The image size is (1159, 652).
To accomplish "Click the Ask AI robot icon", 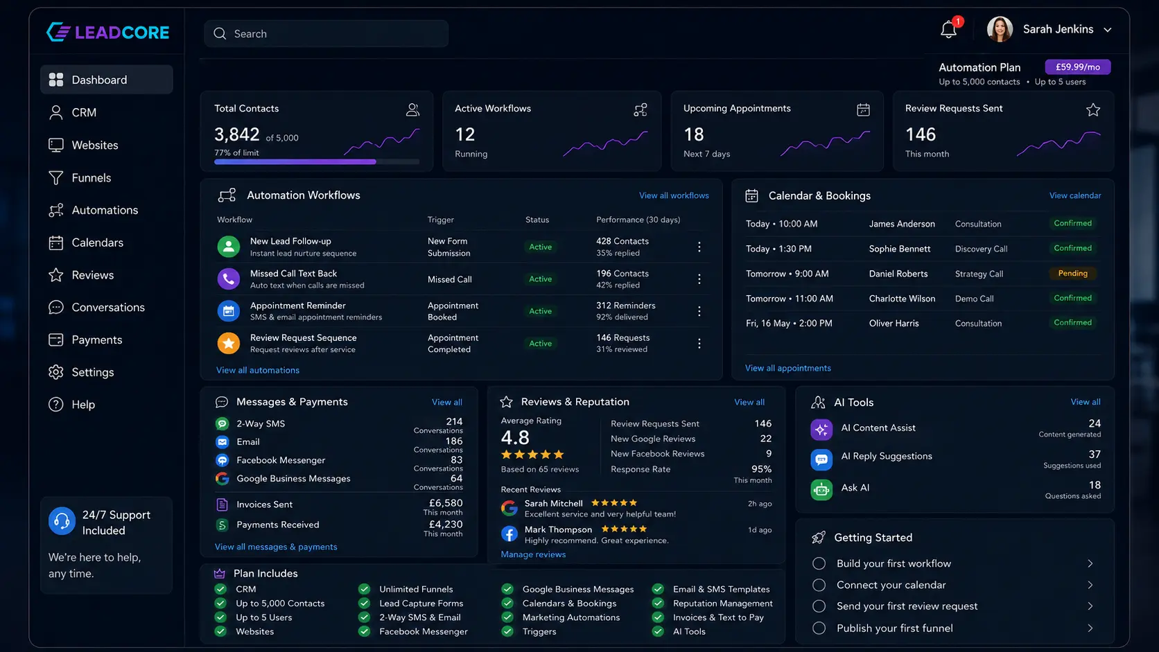I will (821, 489).
